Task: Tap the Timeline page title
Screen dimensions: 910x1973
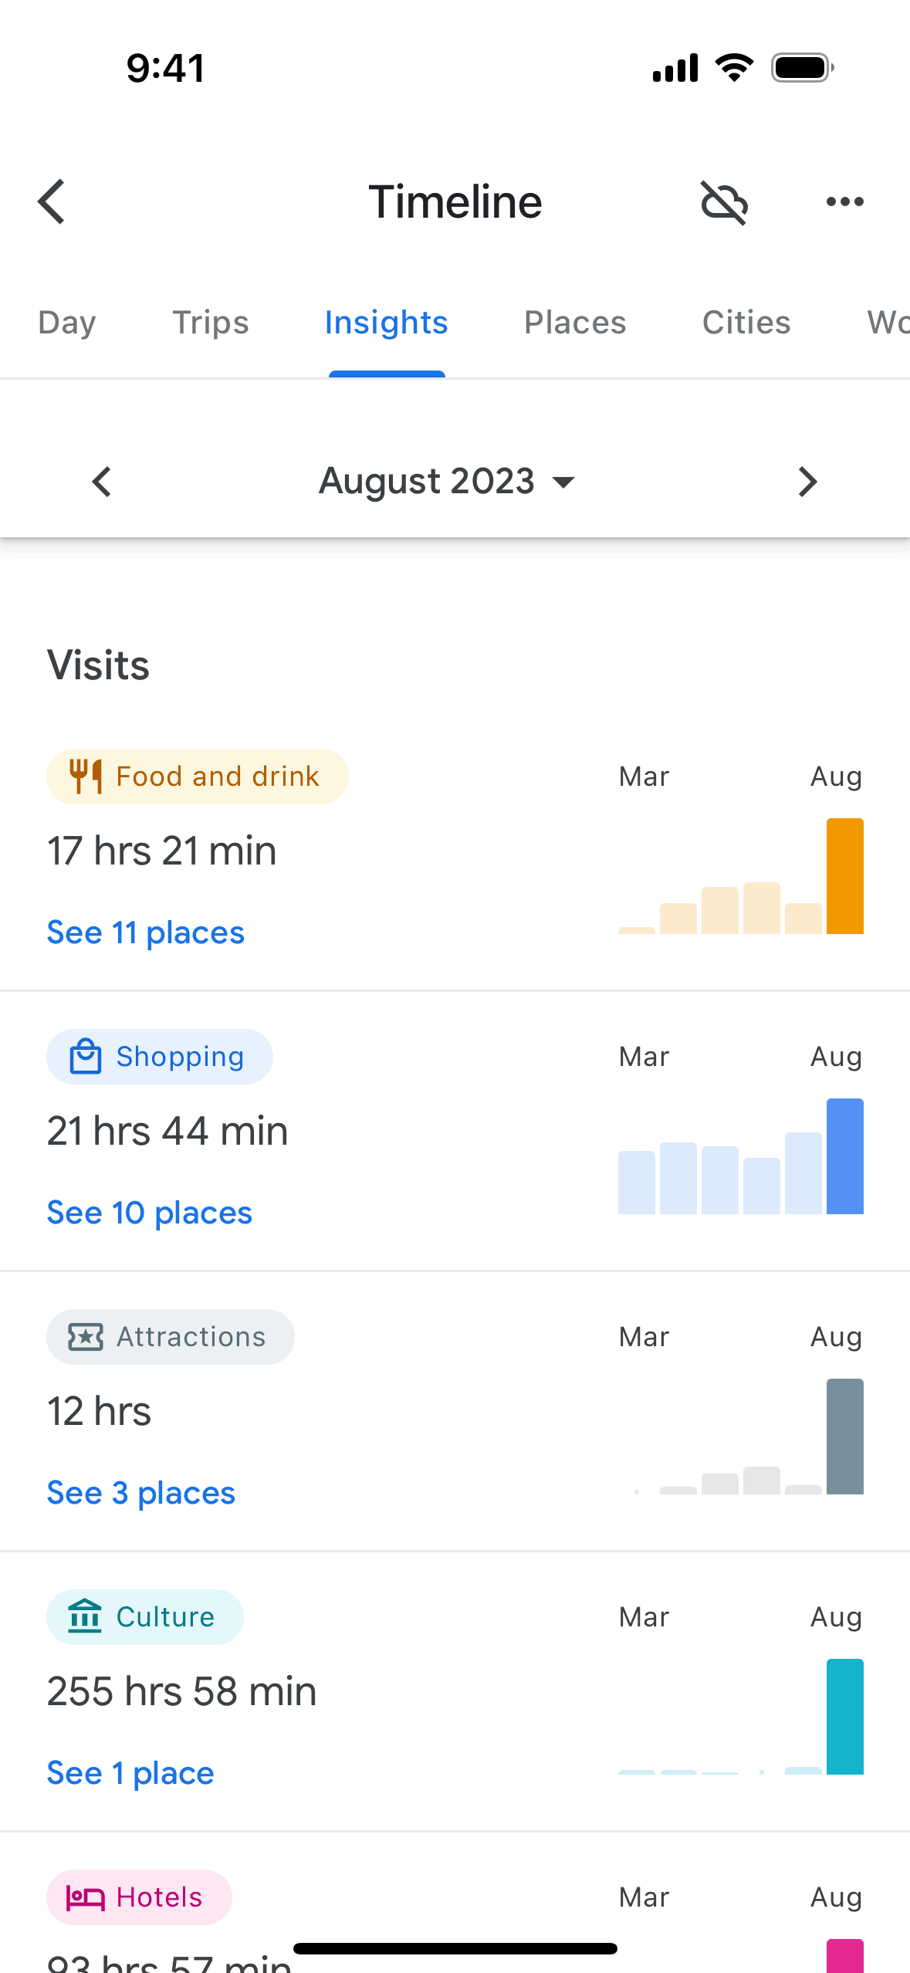Action: [x=455, y=202]
